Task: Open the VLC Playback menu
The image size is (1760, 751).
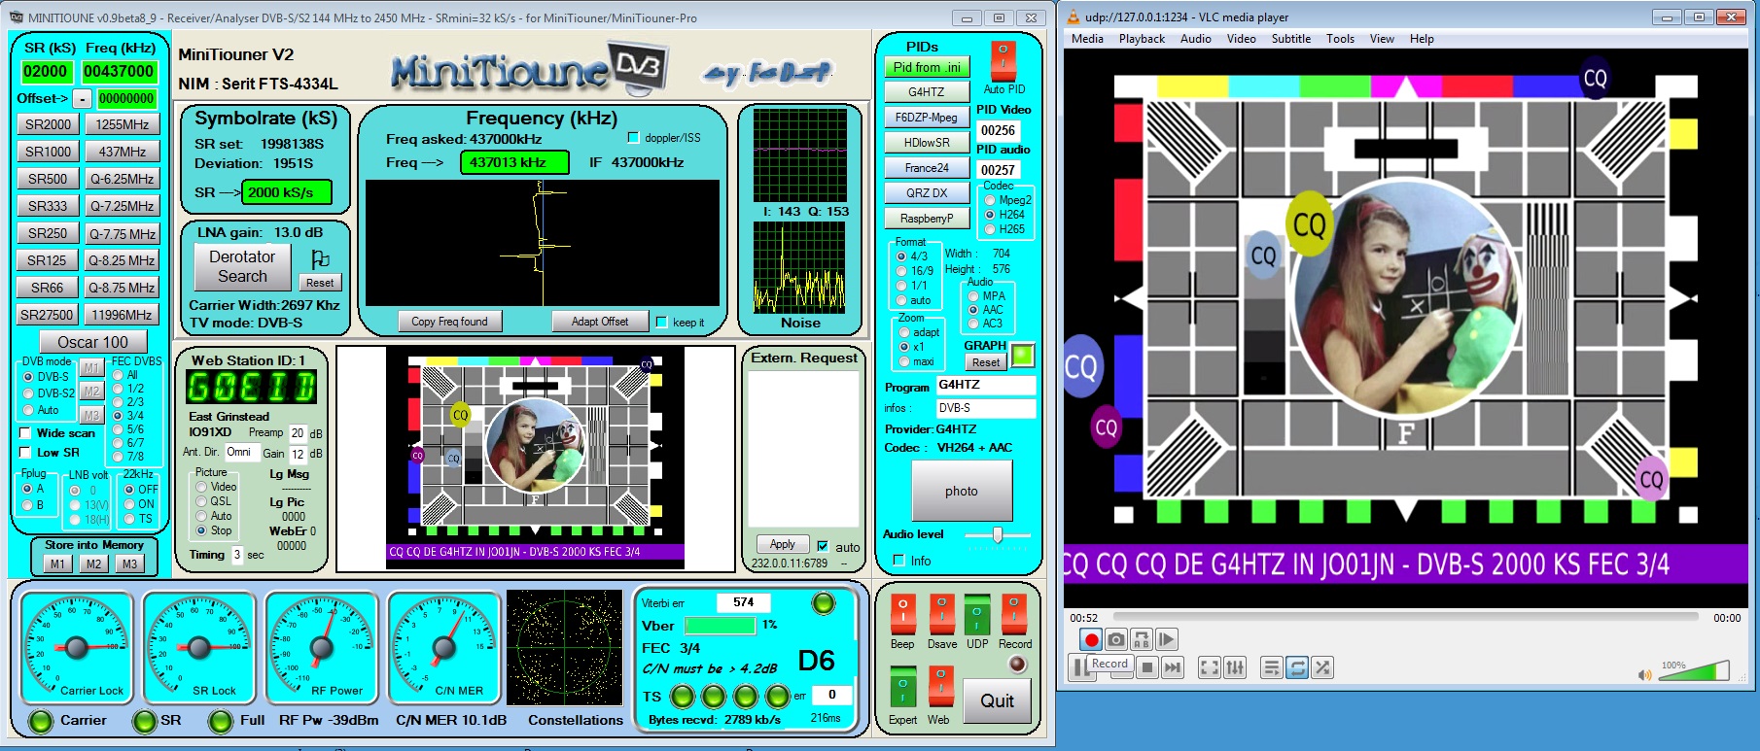Action: 1142,39
